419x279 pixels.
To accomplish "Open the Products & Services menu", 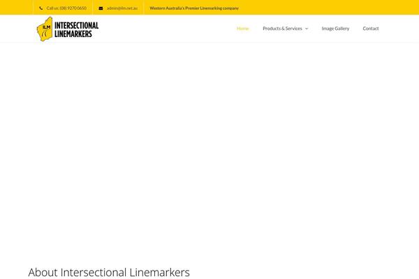I will [282, 29].
